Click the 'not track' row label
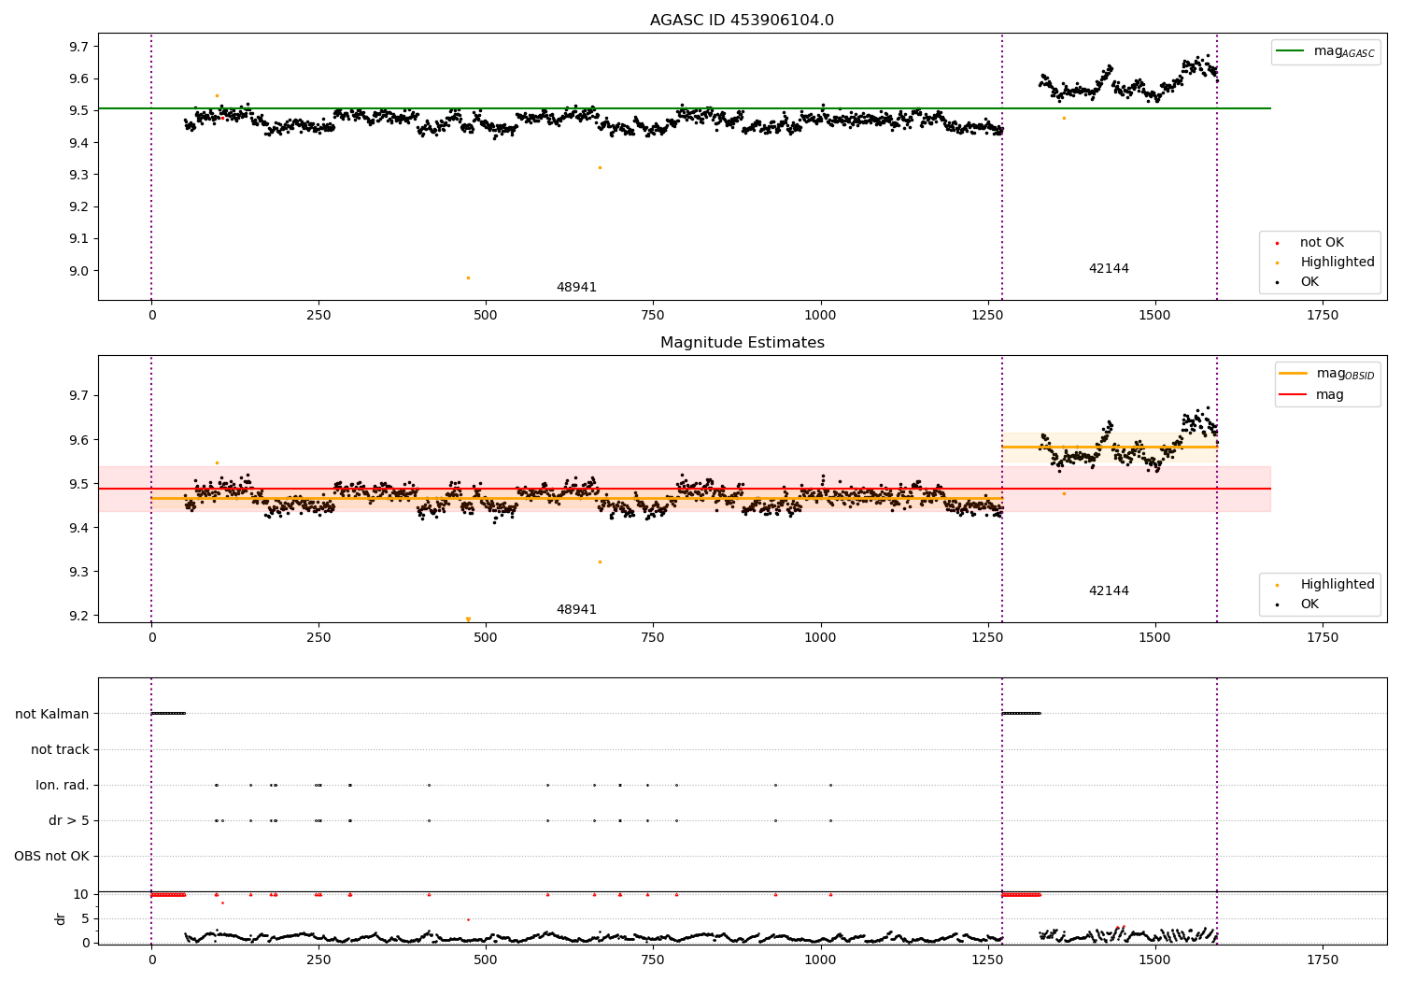 click(x=60, y=749)
